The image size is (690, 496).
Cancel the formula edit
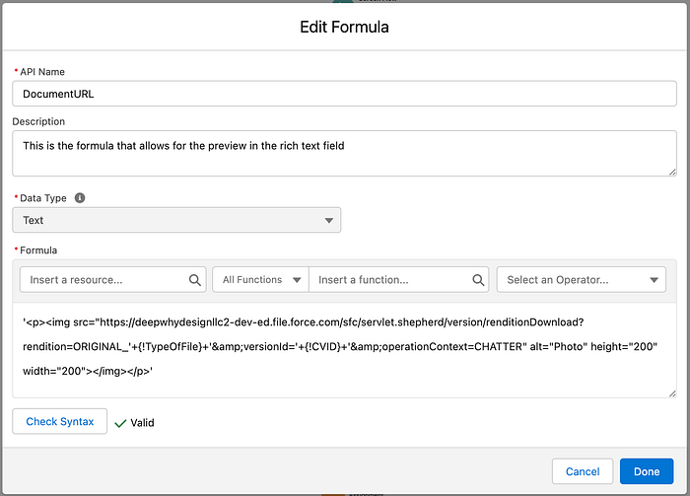pos(582,471)
